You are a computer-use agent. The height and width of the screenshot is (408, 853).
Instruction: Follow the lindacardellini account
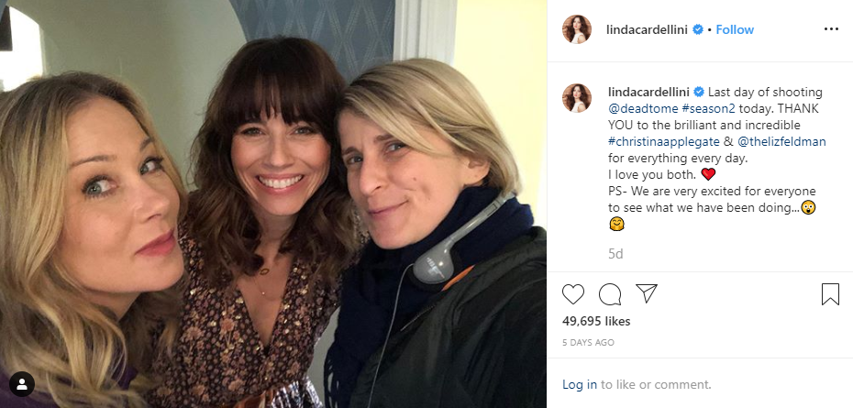735,29
